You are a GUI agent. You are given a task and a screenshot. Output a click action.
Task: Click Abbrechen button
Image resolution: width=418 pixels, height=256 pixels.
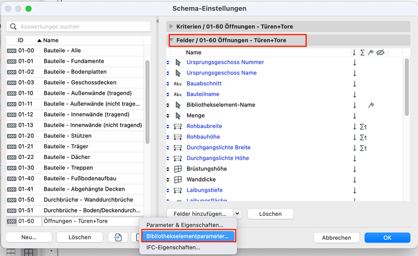[x=337, y=237]
